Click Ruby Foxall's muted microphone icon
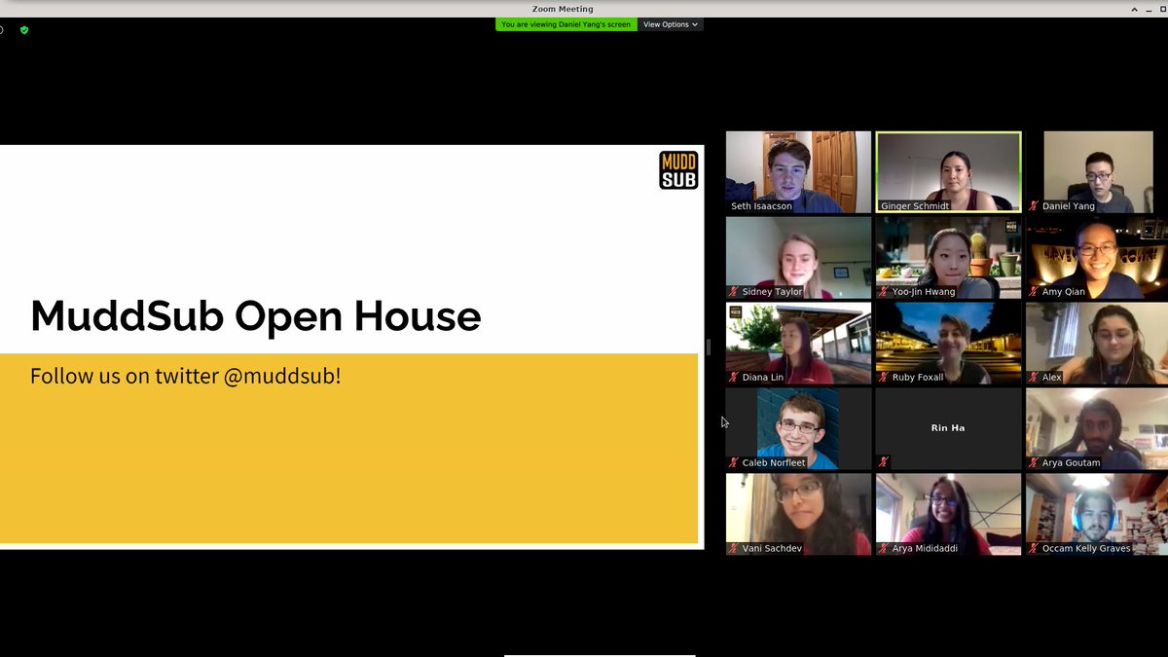This screenshot has width=1168, height=657. (884, 378)
